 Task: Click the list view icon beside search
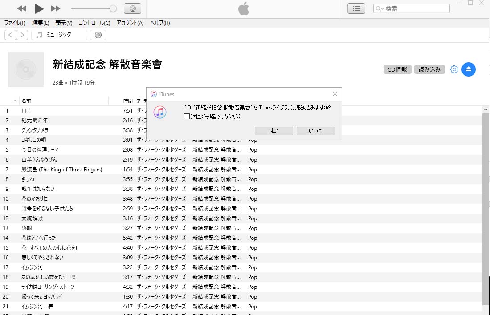(356, 8)
